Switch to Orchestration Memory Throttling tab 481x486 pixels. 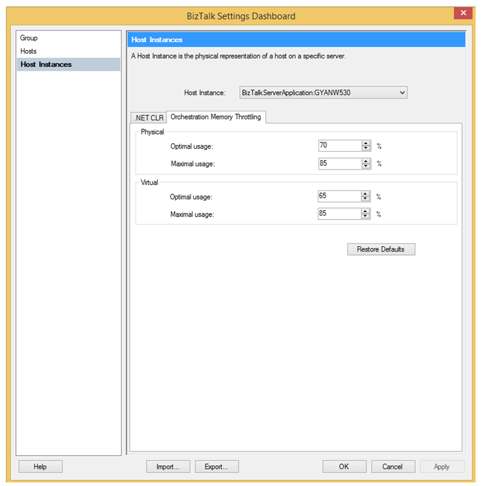tap(216, 117)
